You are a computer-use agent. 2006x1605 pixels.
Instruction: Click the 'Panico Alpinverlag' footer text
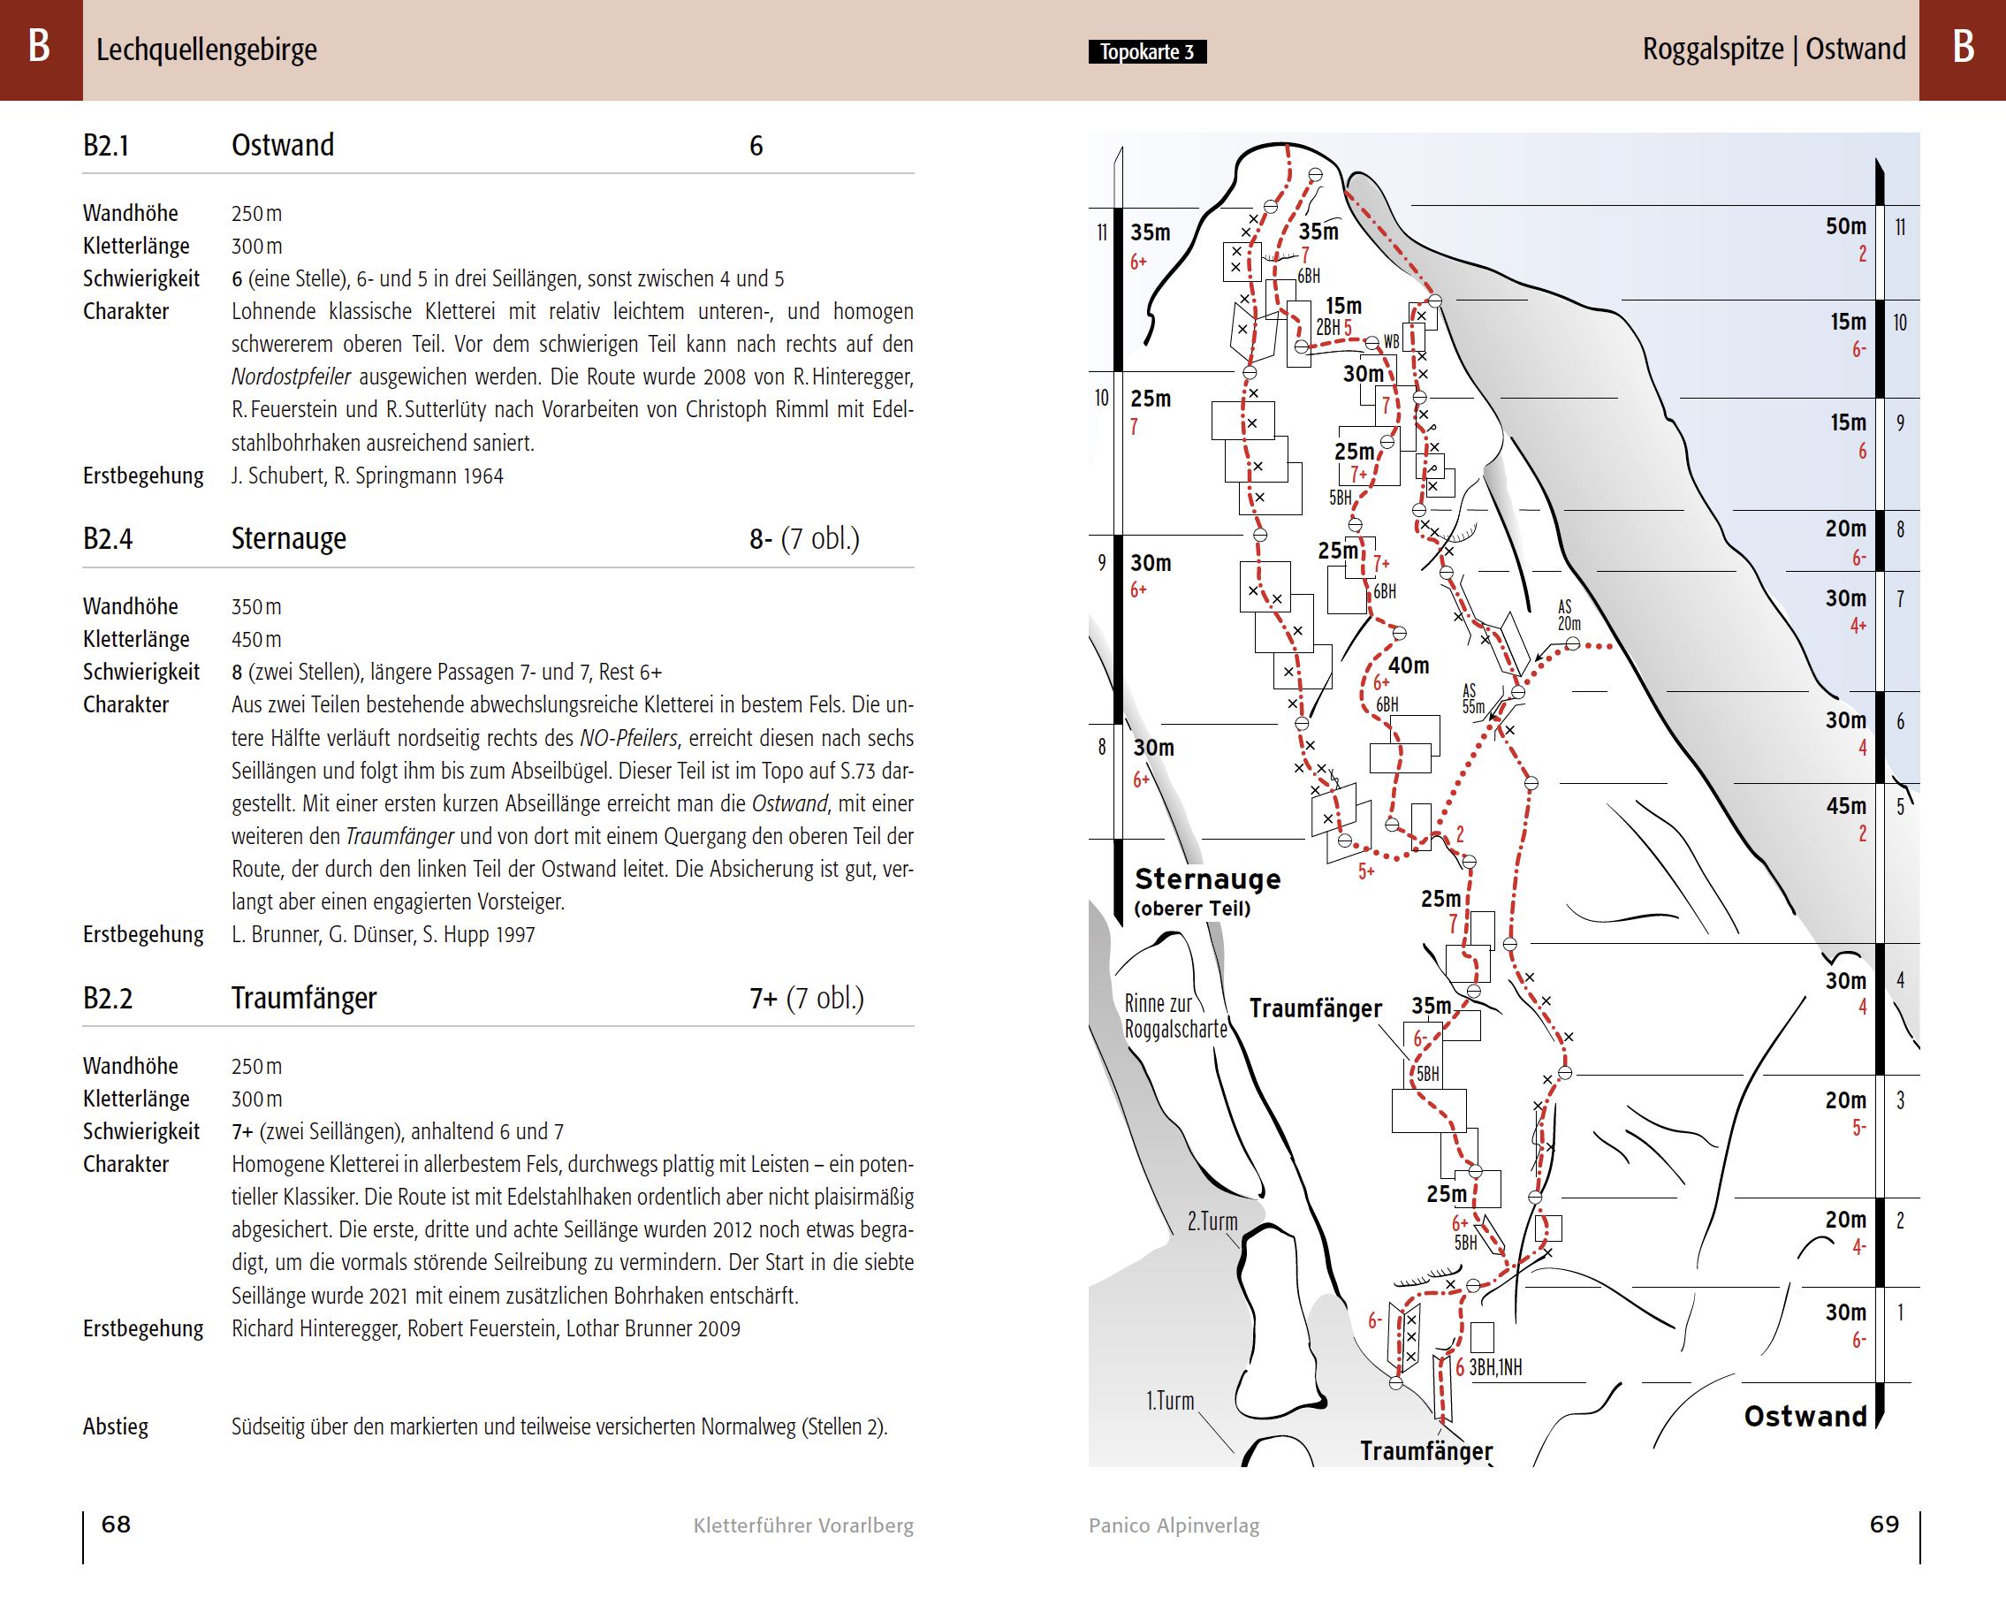tap(1174, 1526)
